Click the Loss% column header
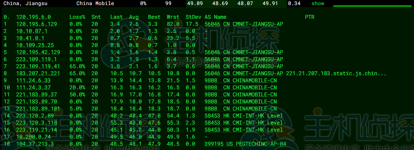The image size is (414, 150). pos(77,17)
